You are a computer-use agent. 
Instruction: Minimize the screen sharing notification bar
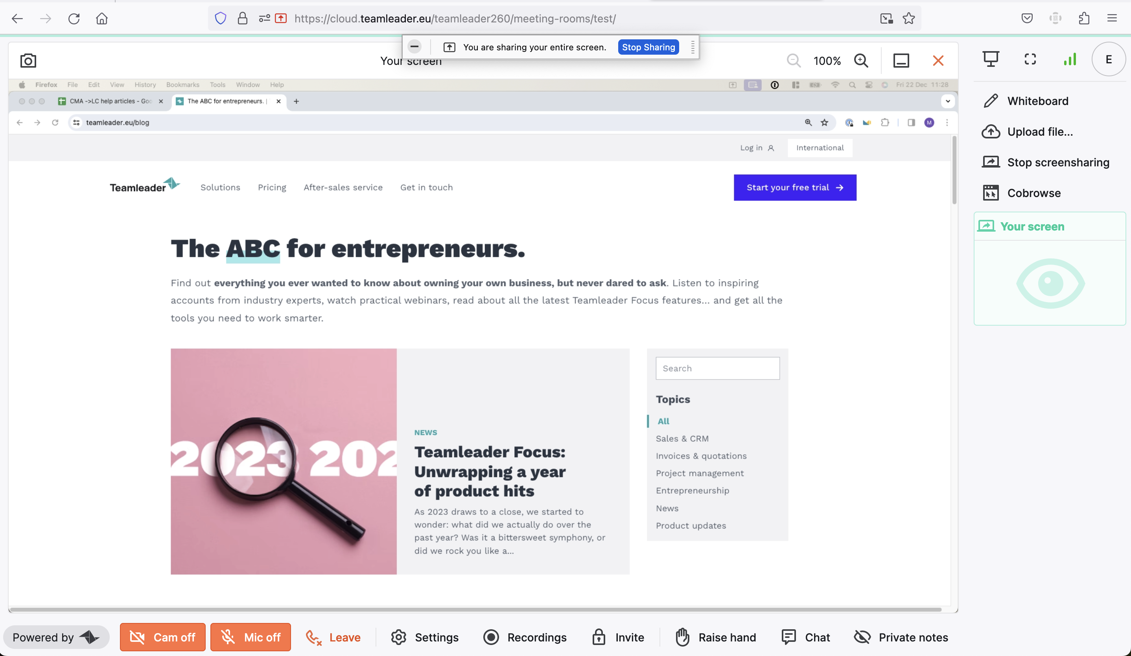point(414,46)
